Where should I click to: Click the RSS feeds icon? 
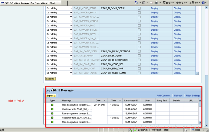pos(144,3)
